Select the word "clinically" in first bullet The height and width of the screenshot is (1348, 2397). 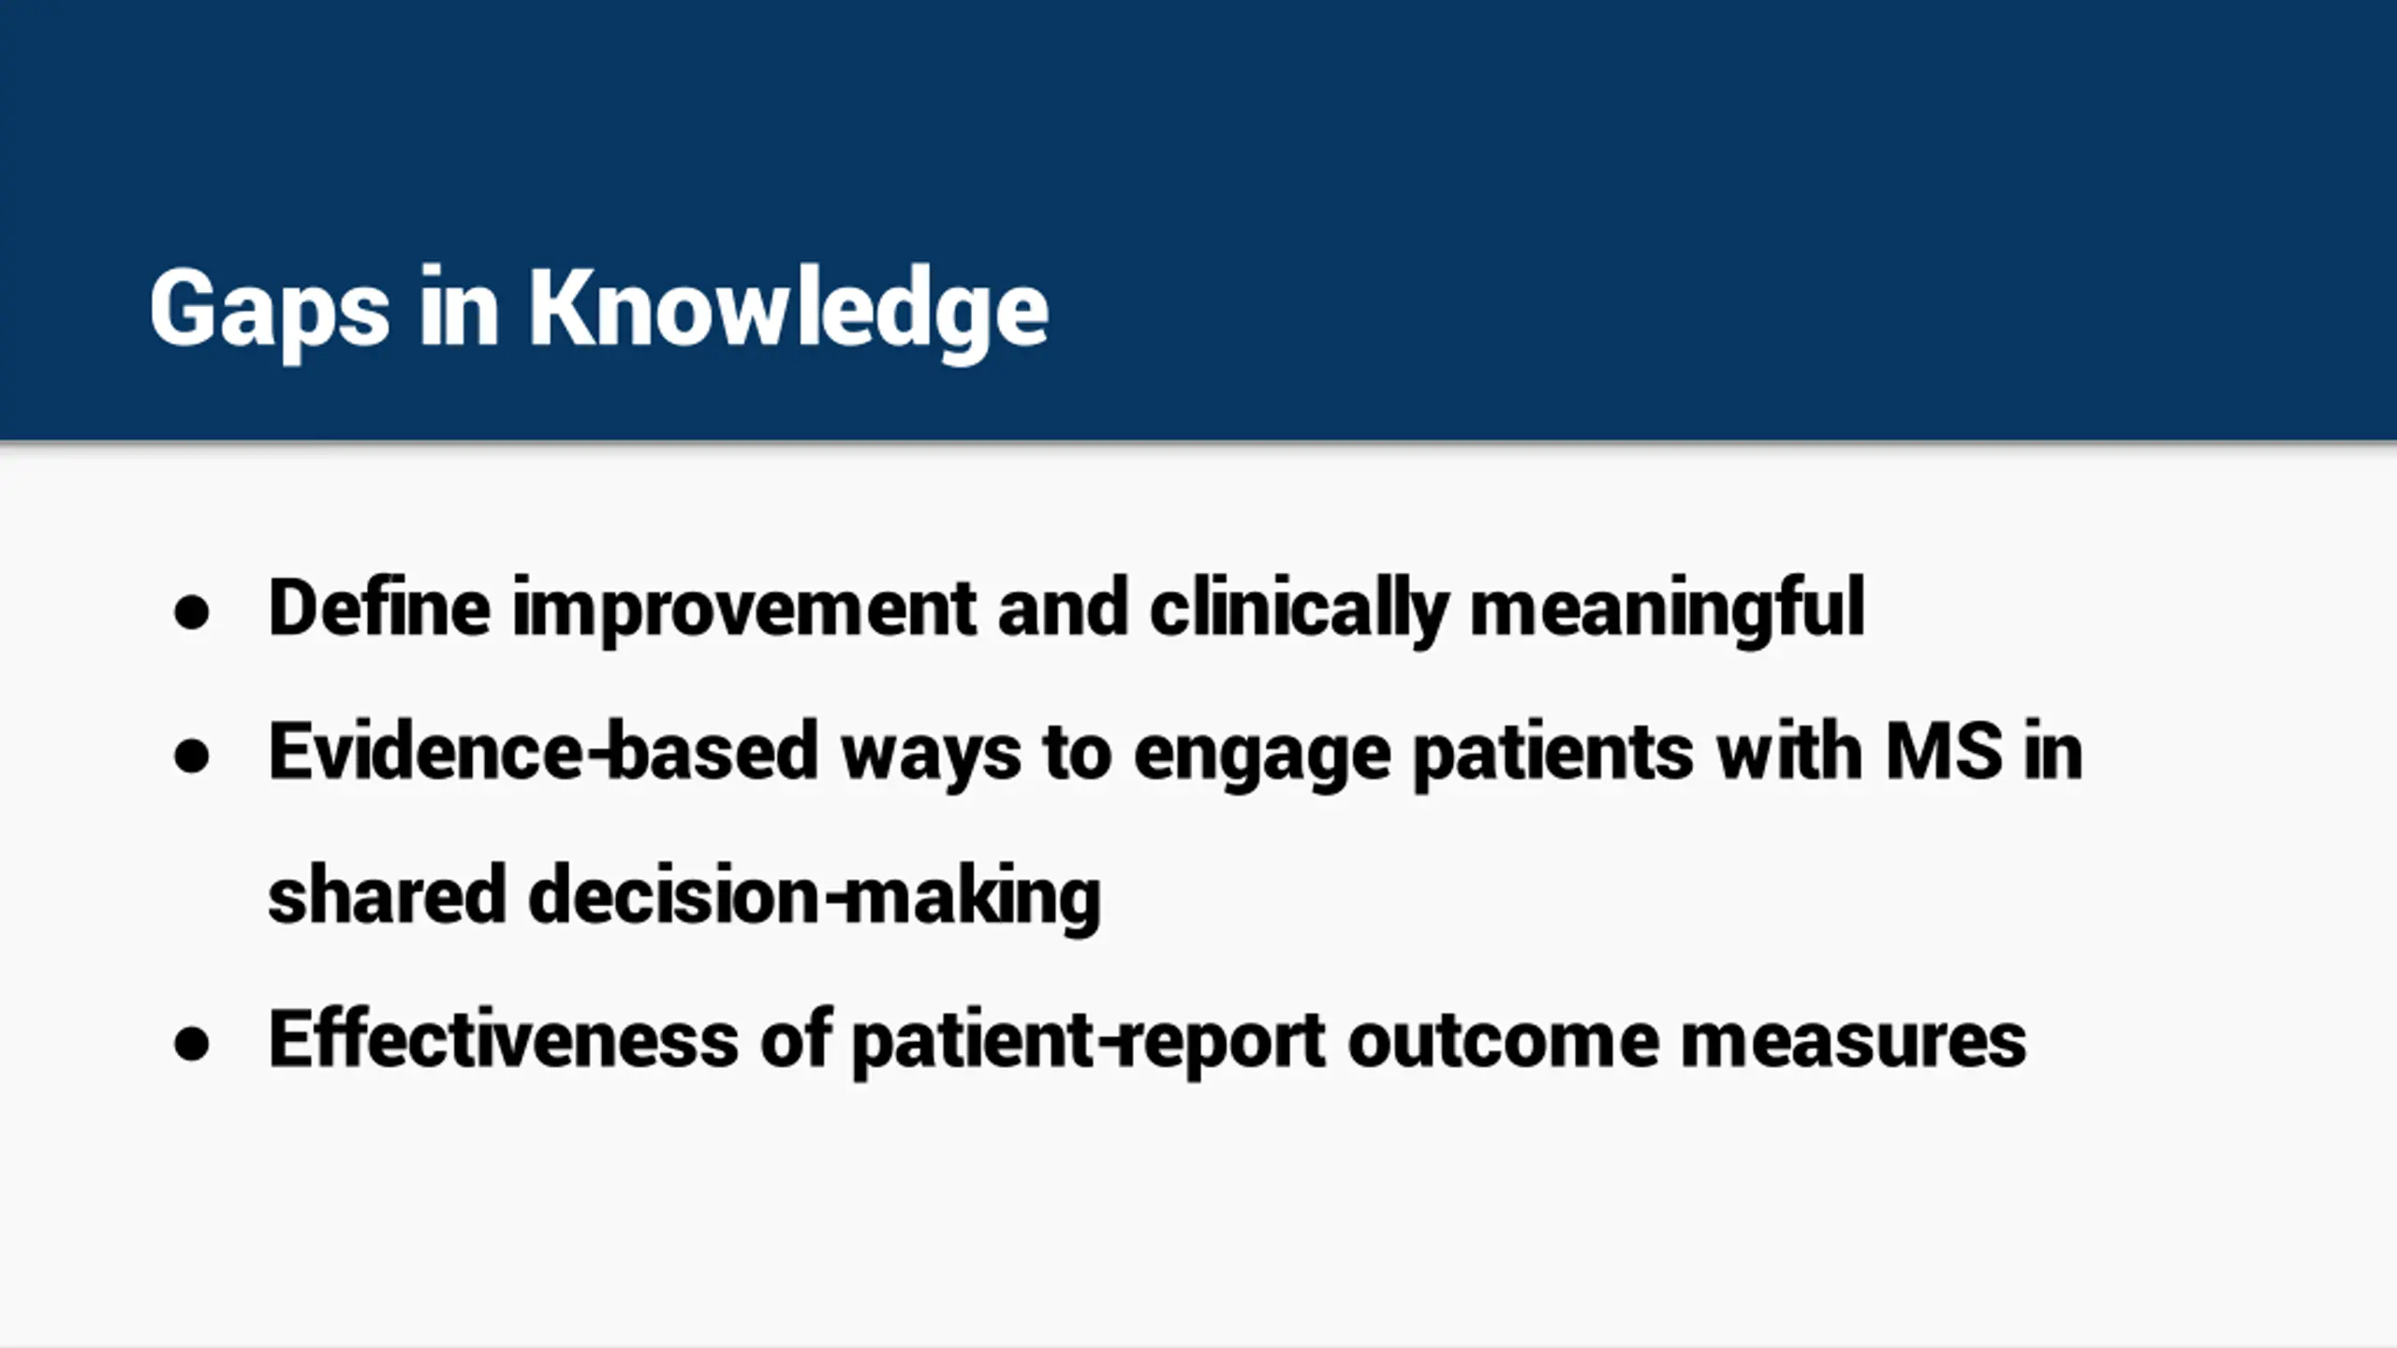(1300, 610)
